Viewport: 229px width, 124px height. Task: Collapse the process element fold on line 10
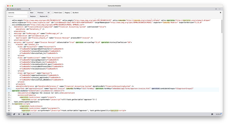point(11,43)
